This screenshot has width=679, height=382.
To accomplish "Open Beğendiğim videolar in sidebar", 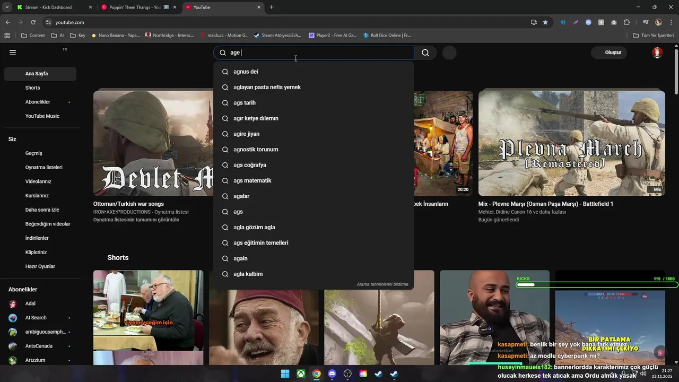I will click(40, 224).
